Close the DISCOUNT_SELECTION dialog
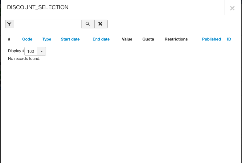242x163 pixels. coord(232,8)
